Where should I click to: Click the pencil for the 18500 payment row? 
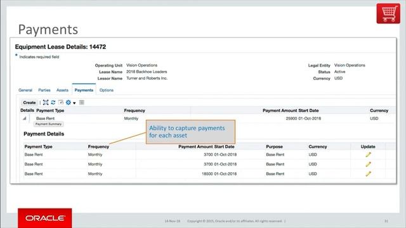pos(368,174)
